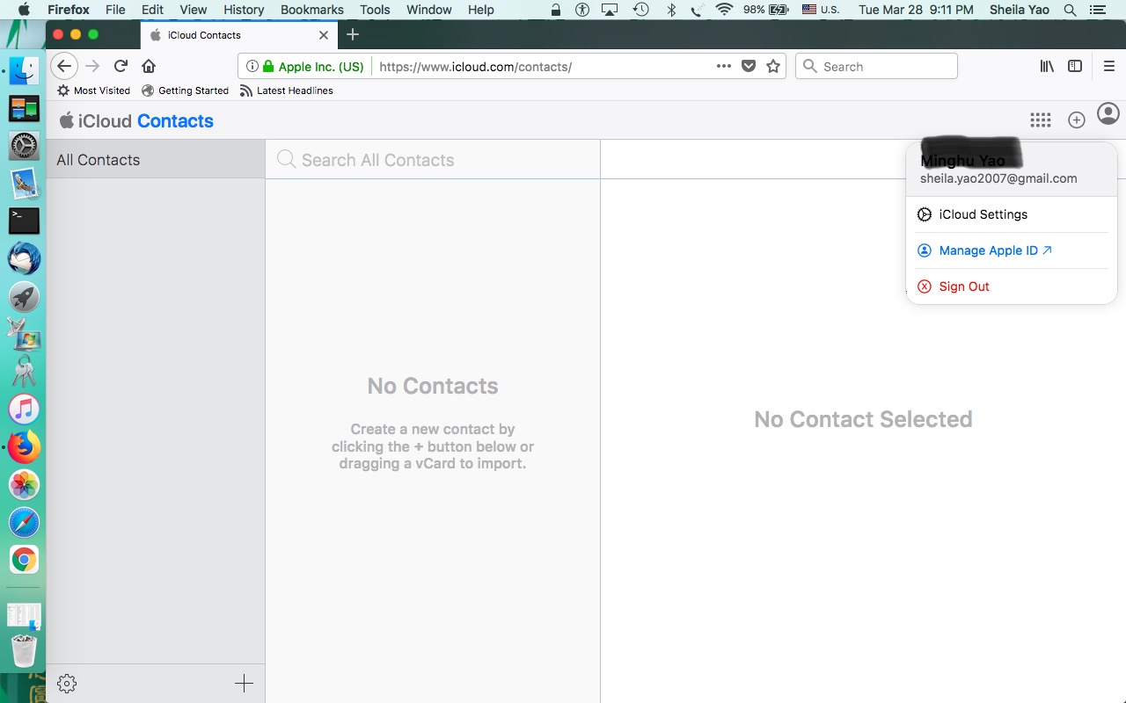Image resolution: width=1126 pixels, height=703 pixels.
Task: Close the account menu via profile avatar icon
Action: point(1108,114)
